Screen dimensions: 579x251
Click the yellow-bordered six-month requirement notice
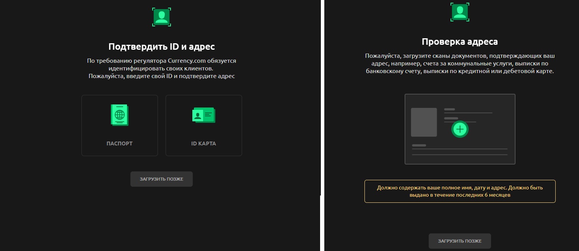click(460, 191)
